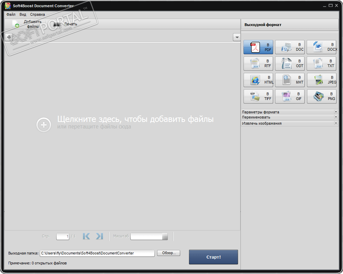The height and width of the screenshot is (274, 343).
Task: Select the To GIF output format
Action: point(289,96)
